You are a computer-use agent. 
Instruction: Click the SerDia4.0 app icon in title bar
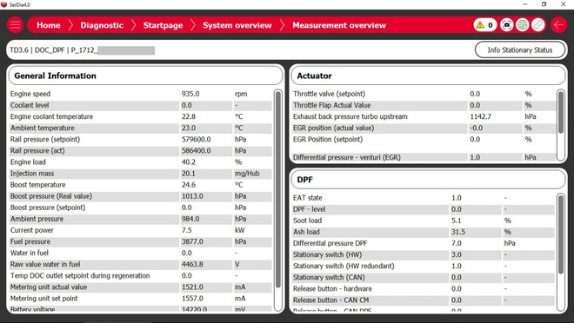coord(4,4)
